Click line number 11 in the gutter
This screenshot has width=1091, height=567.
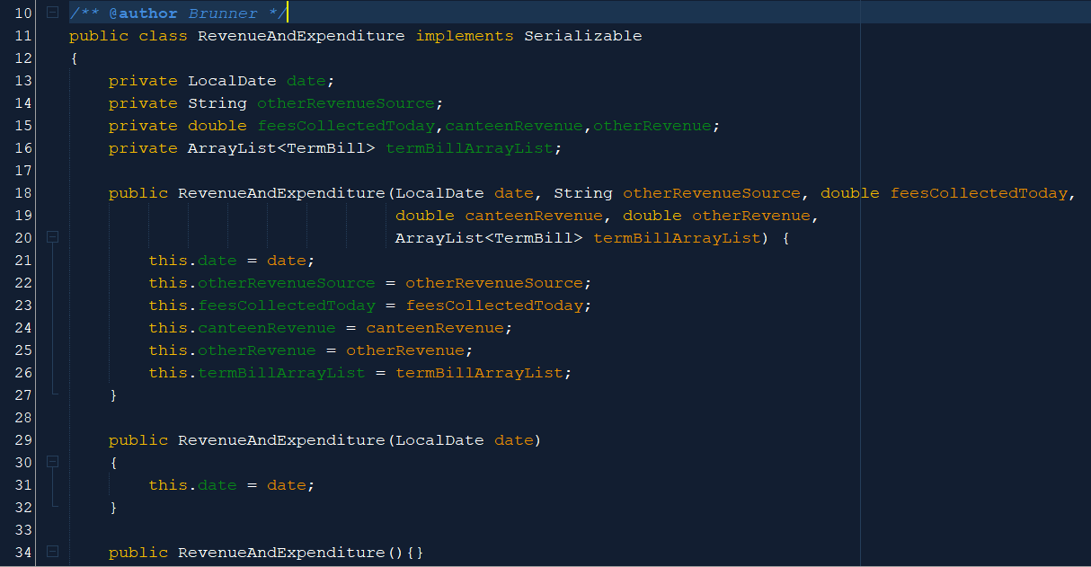click(x=23, y=36)
